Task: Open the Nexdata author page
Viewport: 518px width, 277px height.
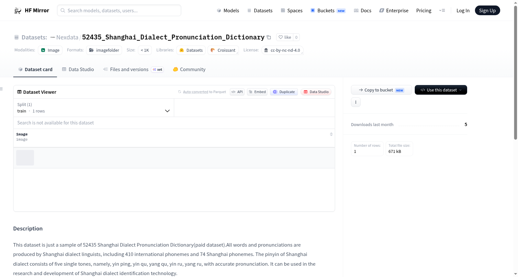Action: (x=67, y=37)
